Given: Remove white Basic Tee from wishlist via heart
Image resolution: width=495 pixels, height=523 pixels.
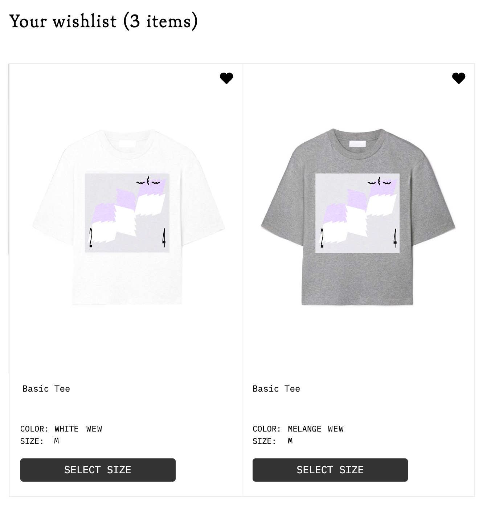Looking at the screenshot, I should tap(226, 78).
